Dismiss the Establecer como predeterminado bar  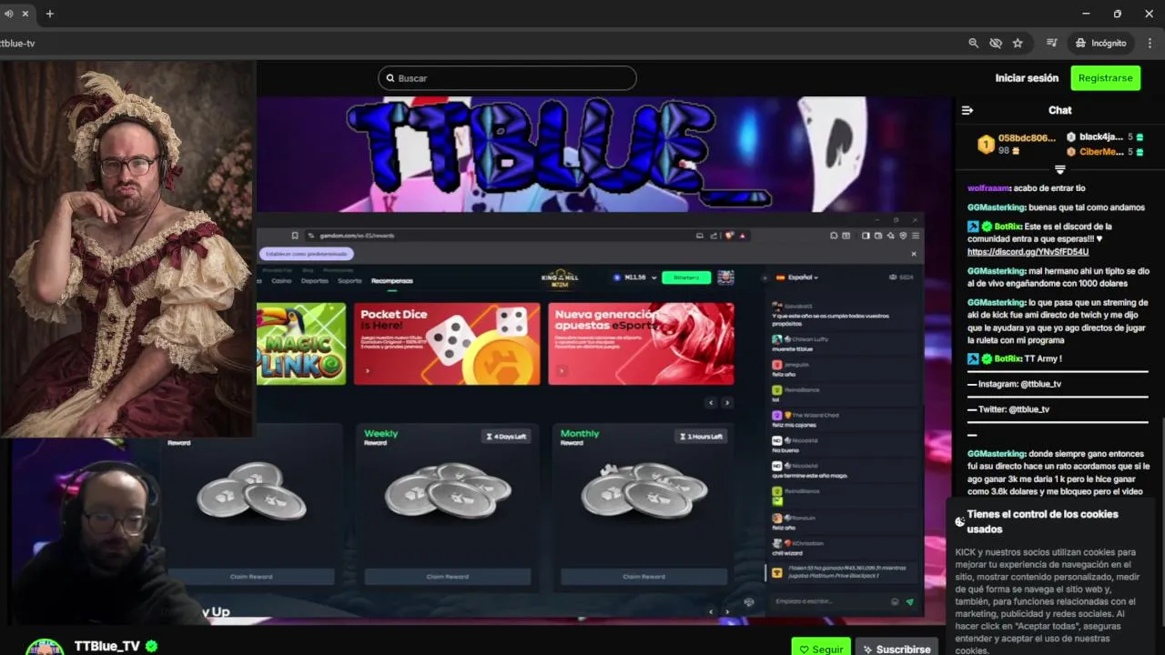[x=914, y=254]
